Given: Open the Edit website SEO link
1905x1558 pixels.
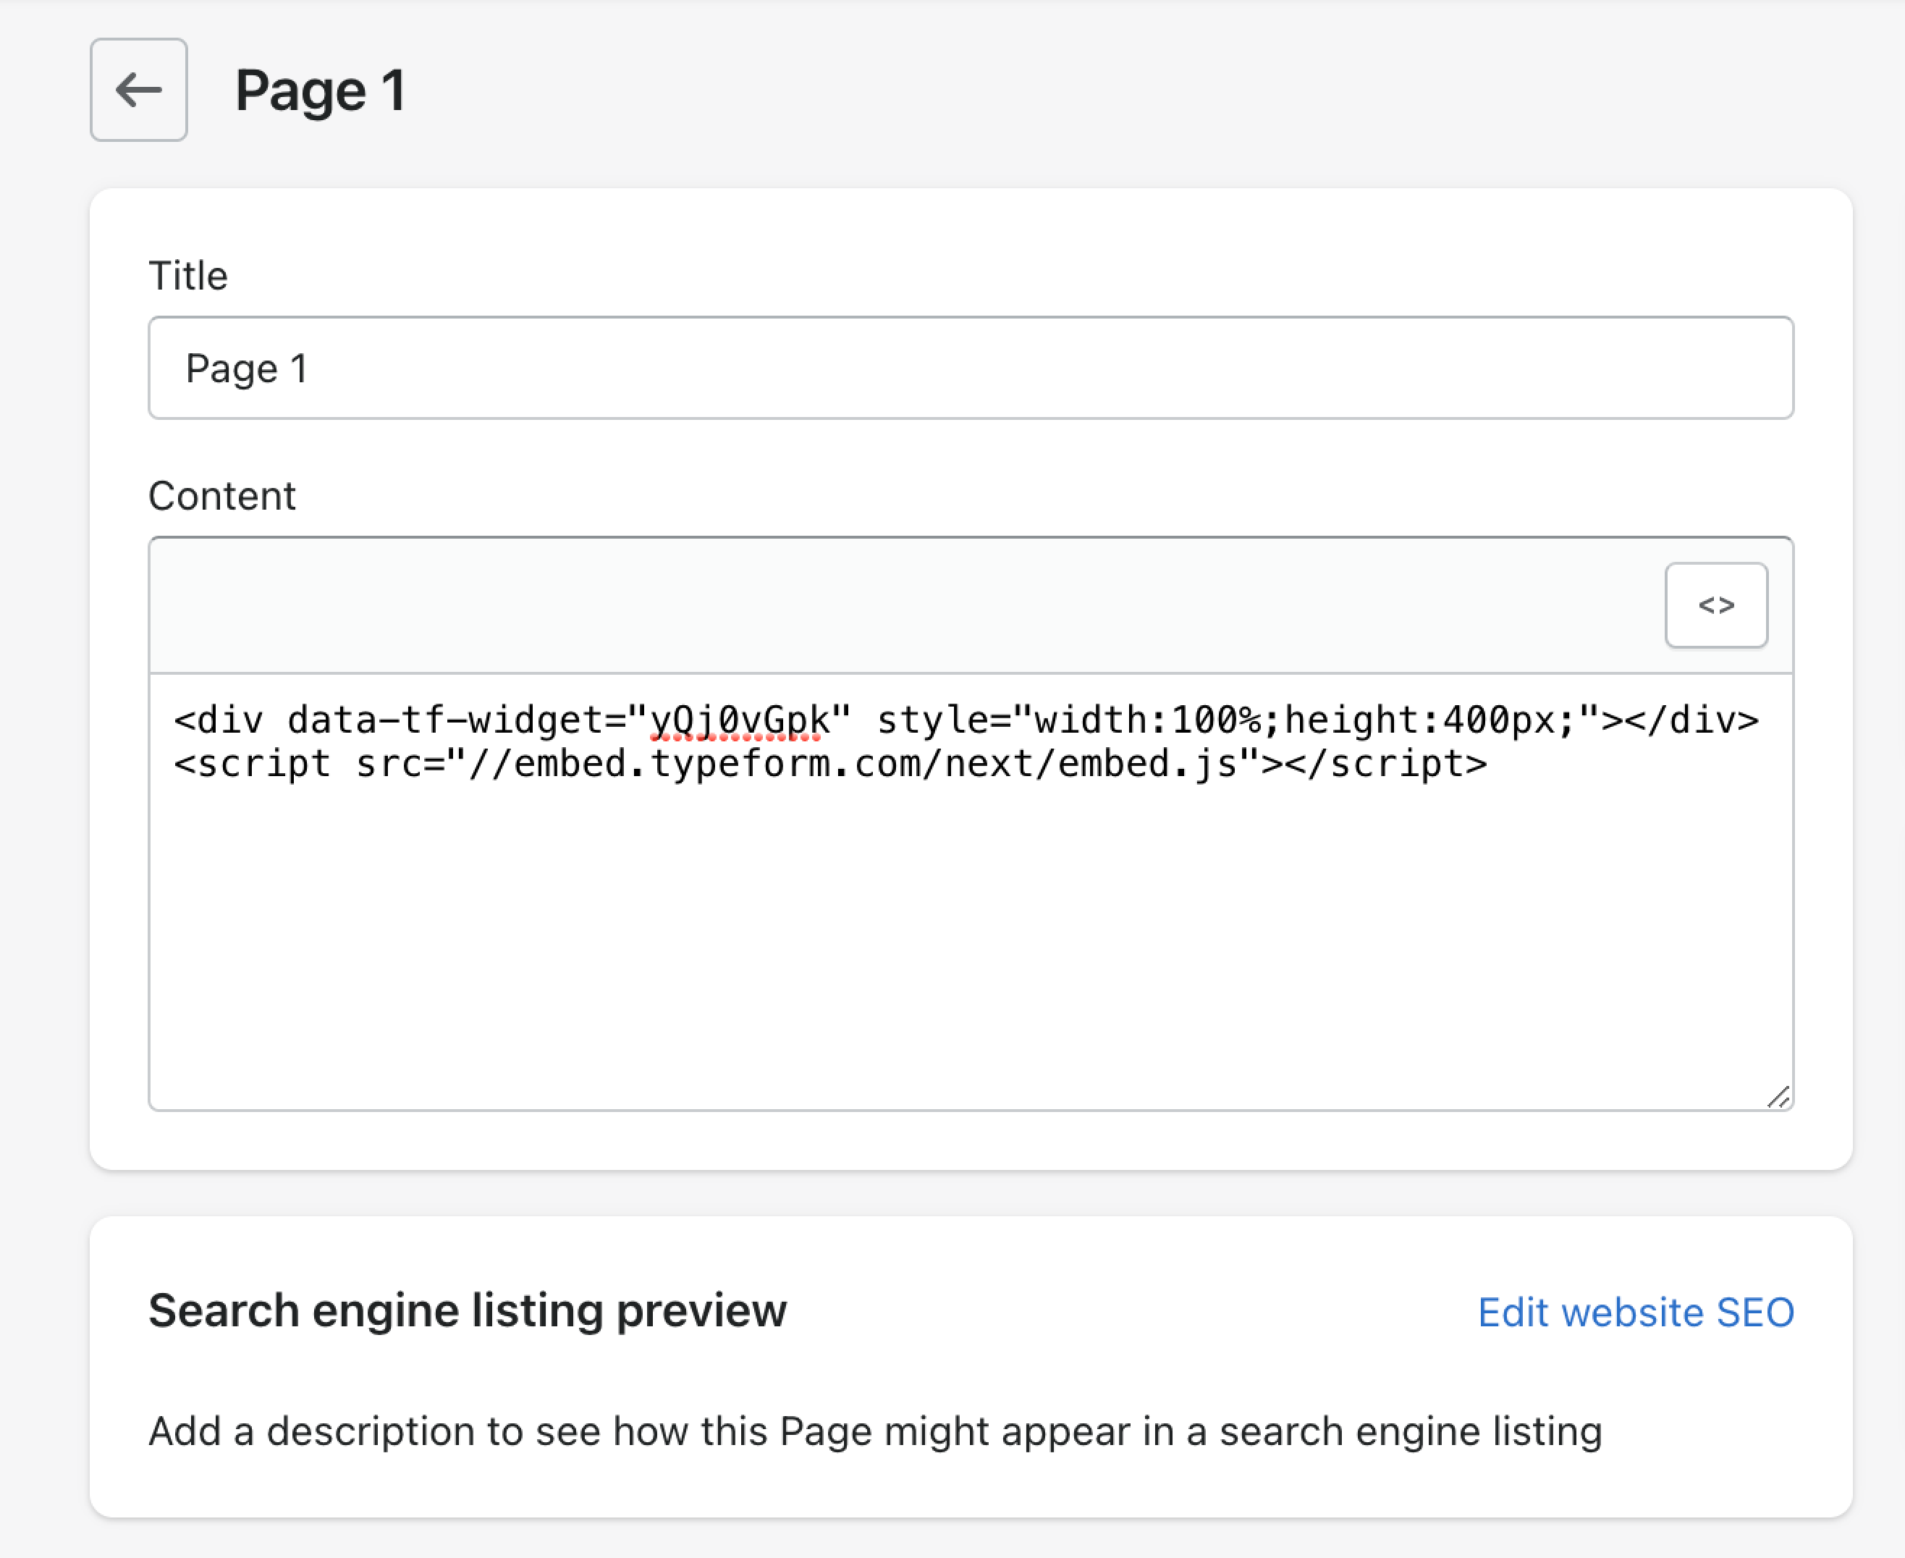Looking at the screenshot, I should pos(1636,1312).
